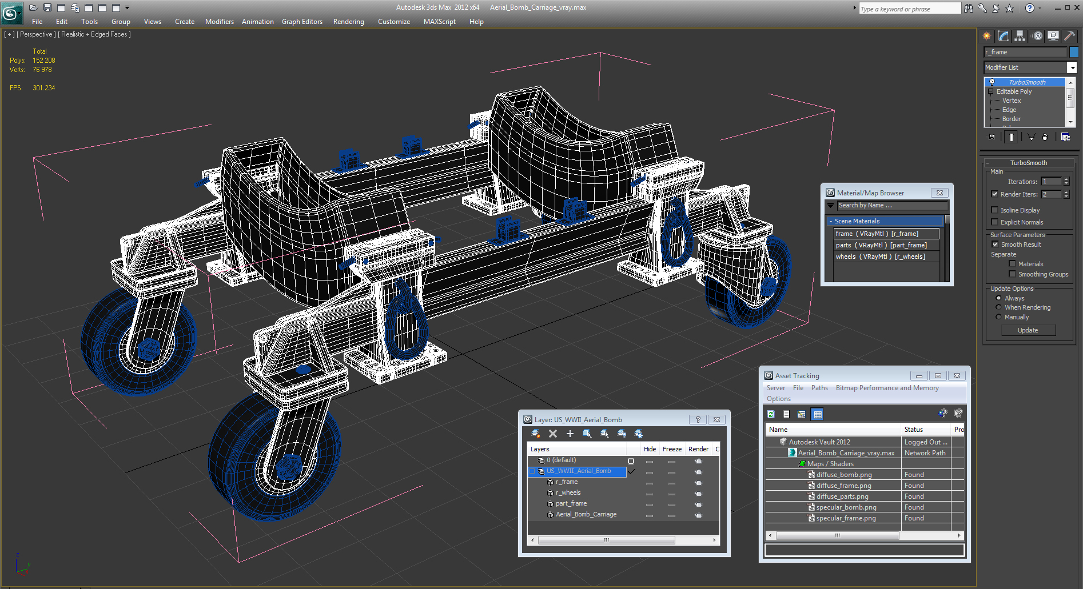
Task: Click the Save File toolbar icon
Action: [x=47, y=7]
